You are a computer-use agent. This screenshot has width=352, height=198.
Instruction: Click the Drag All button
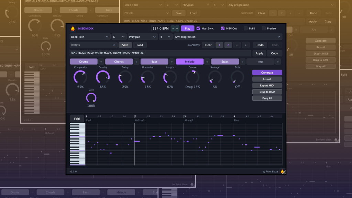click(x=267, y=98)
